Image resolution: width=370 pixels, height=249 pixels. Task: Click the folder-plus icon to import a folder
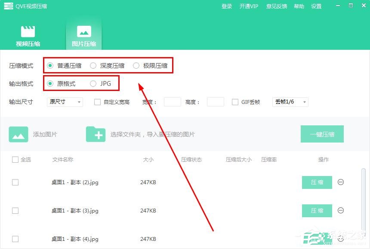point(96,134)
